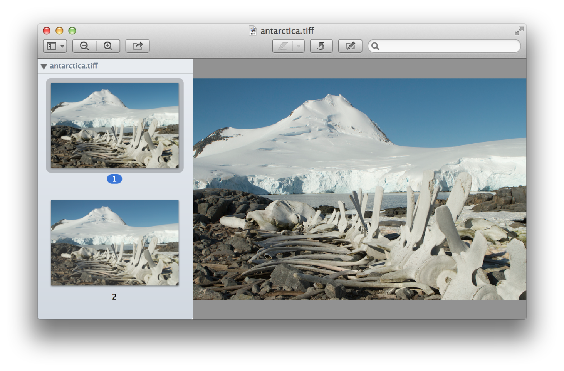Rotate the image with the rotate button
This screenshot has width=564, height=371.
[x=321, y=46]
